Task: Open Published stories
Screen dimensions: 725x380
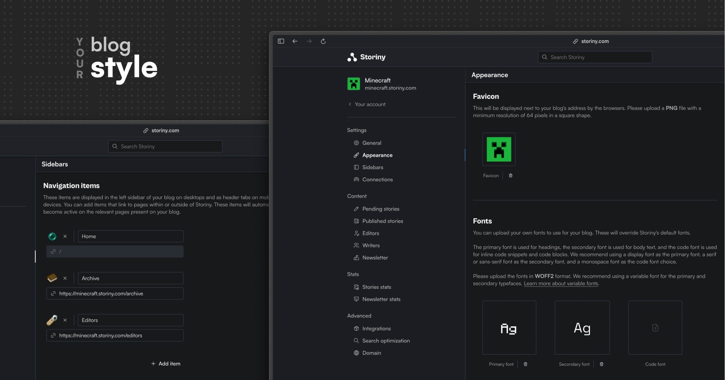Action: coord(378,221)
